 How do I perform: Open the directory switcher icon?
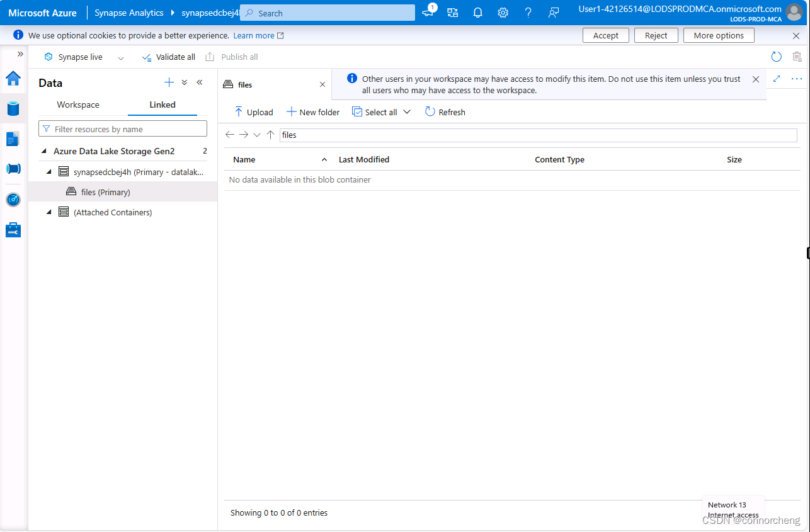(x=452, y=13)
